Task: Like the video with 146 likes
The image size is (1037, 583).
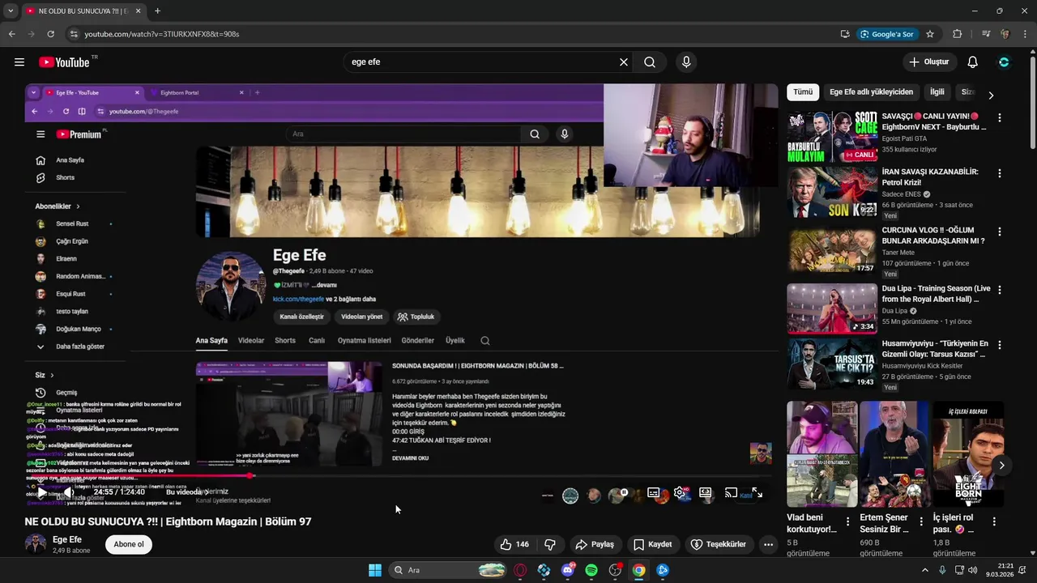Action: pyautogui.click(x=514, y=545)
